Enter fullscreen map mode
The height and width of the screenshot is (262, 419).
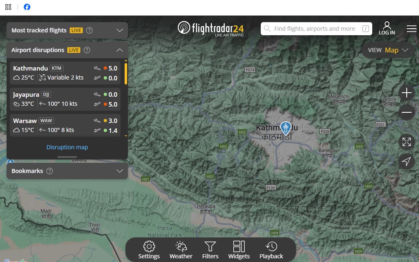pos(406,142)
